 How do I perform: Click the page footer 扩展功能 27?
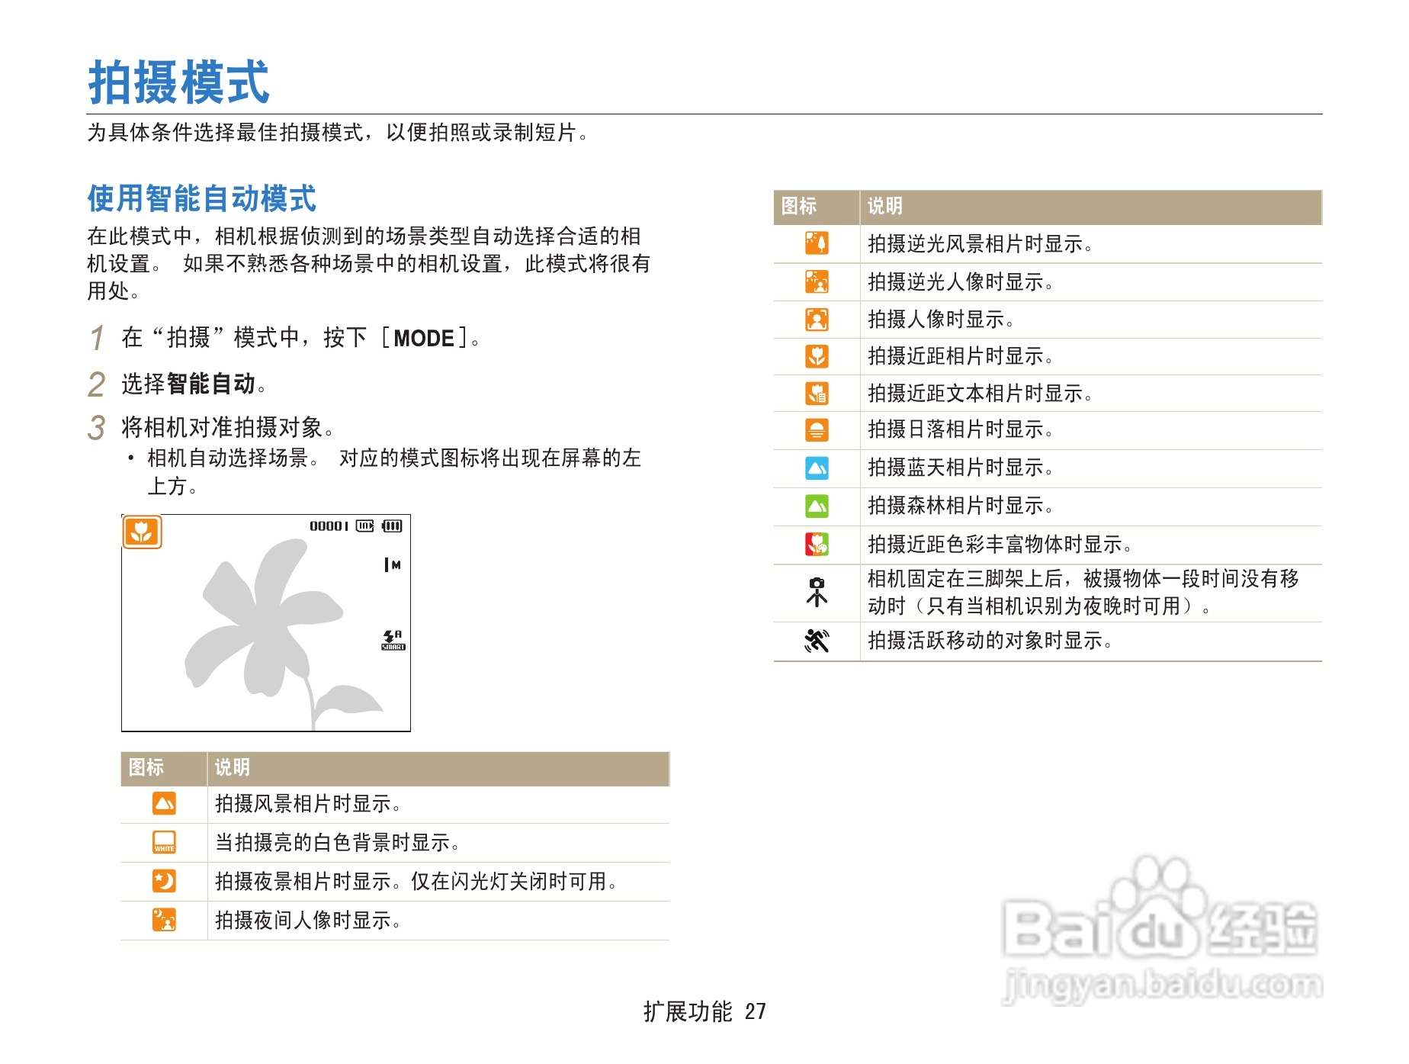[704, 1011]
